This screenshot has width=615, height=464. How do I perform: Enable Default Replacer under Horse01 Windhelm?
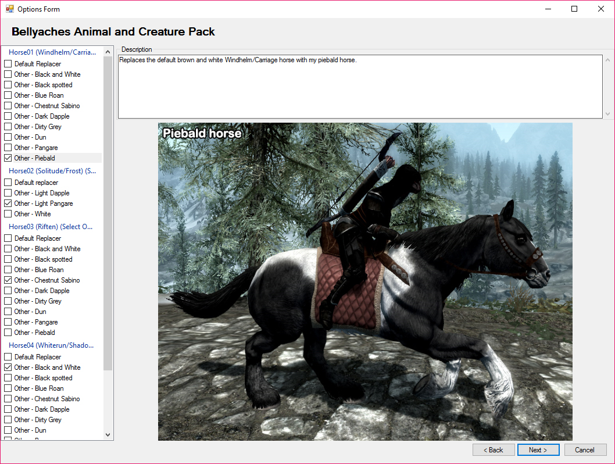coord(8,63)
